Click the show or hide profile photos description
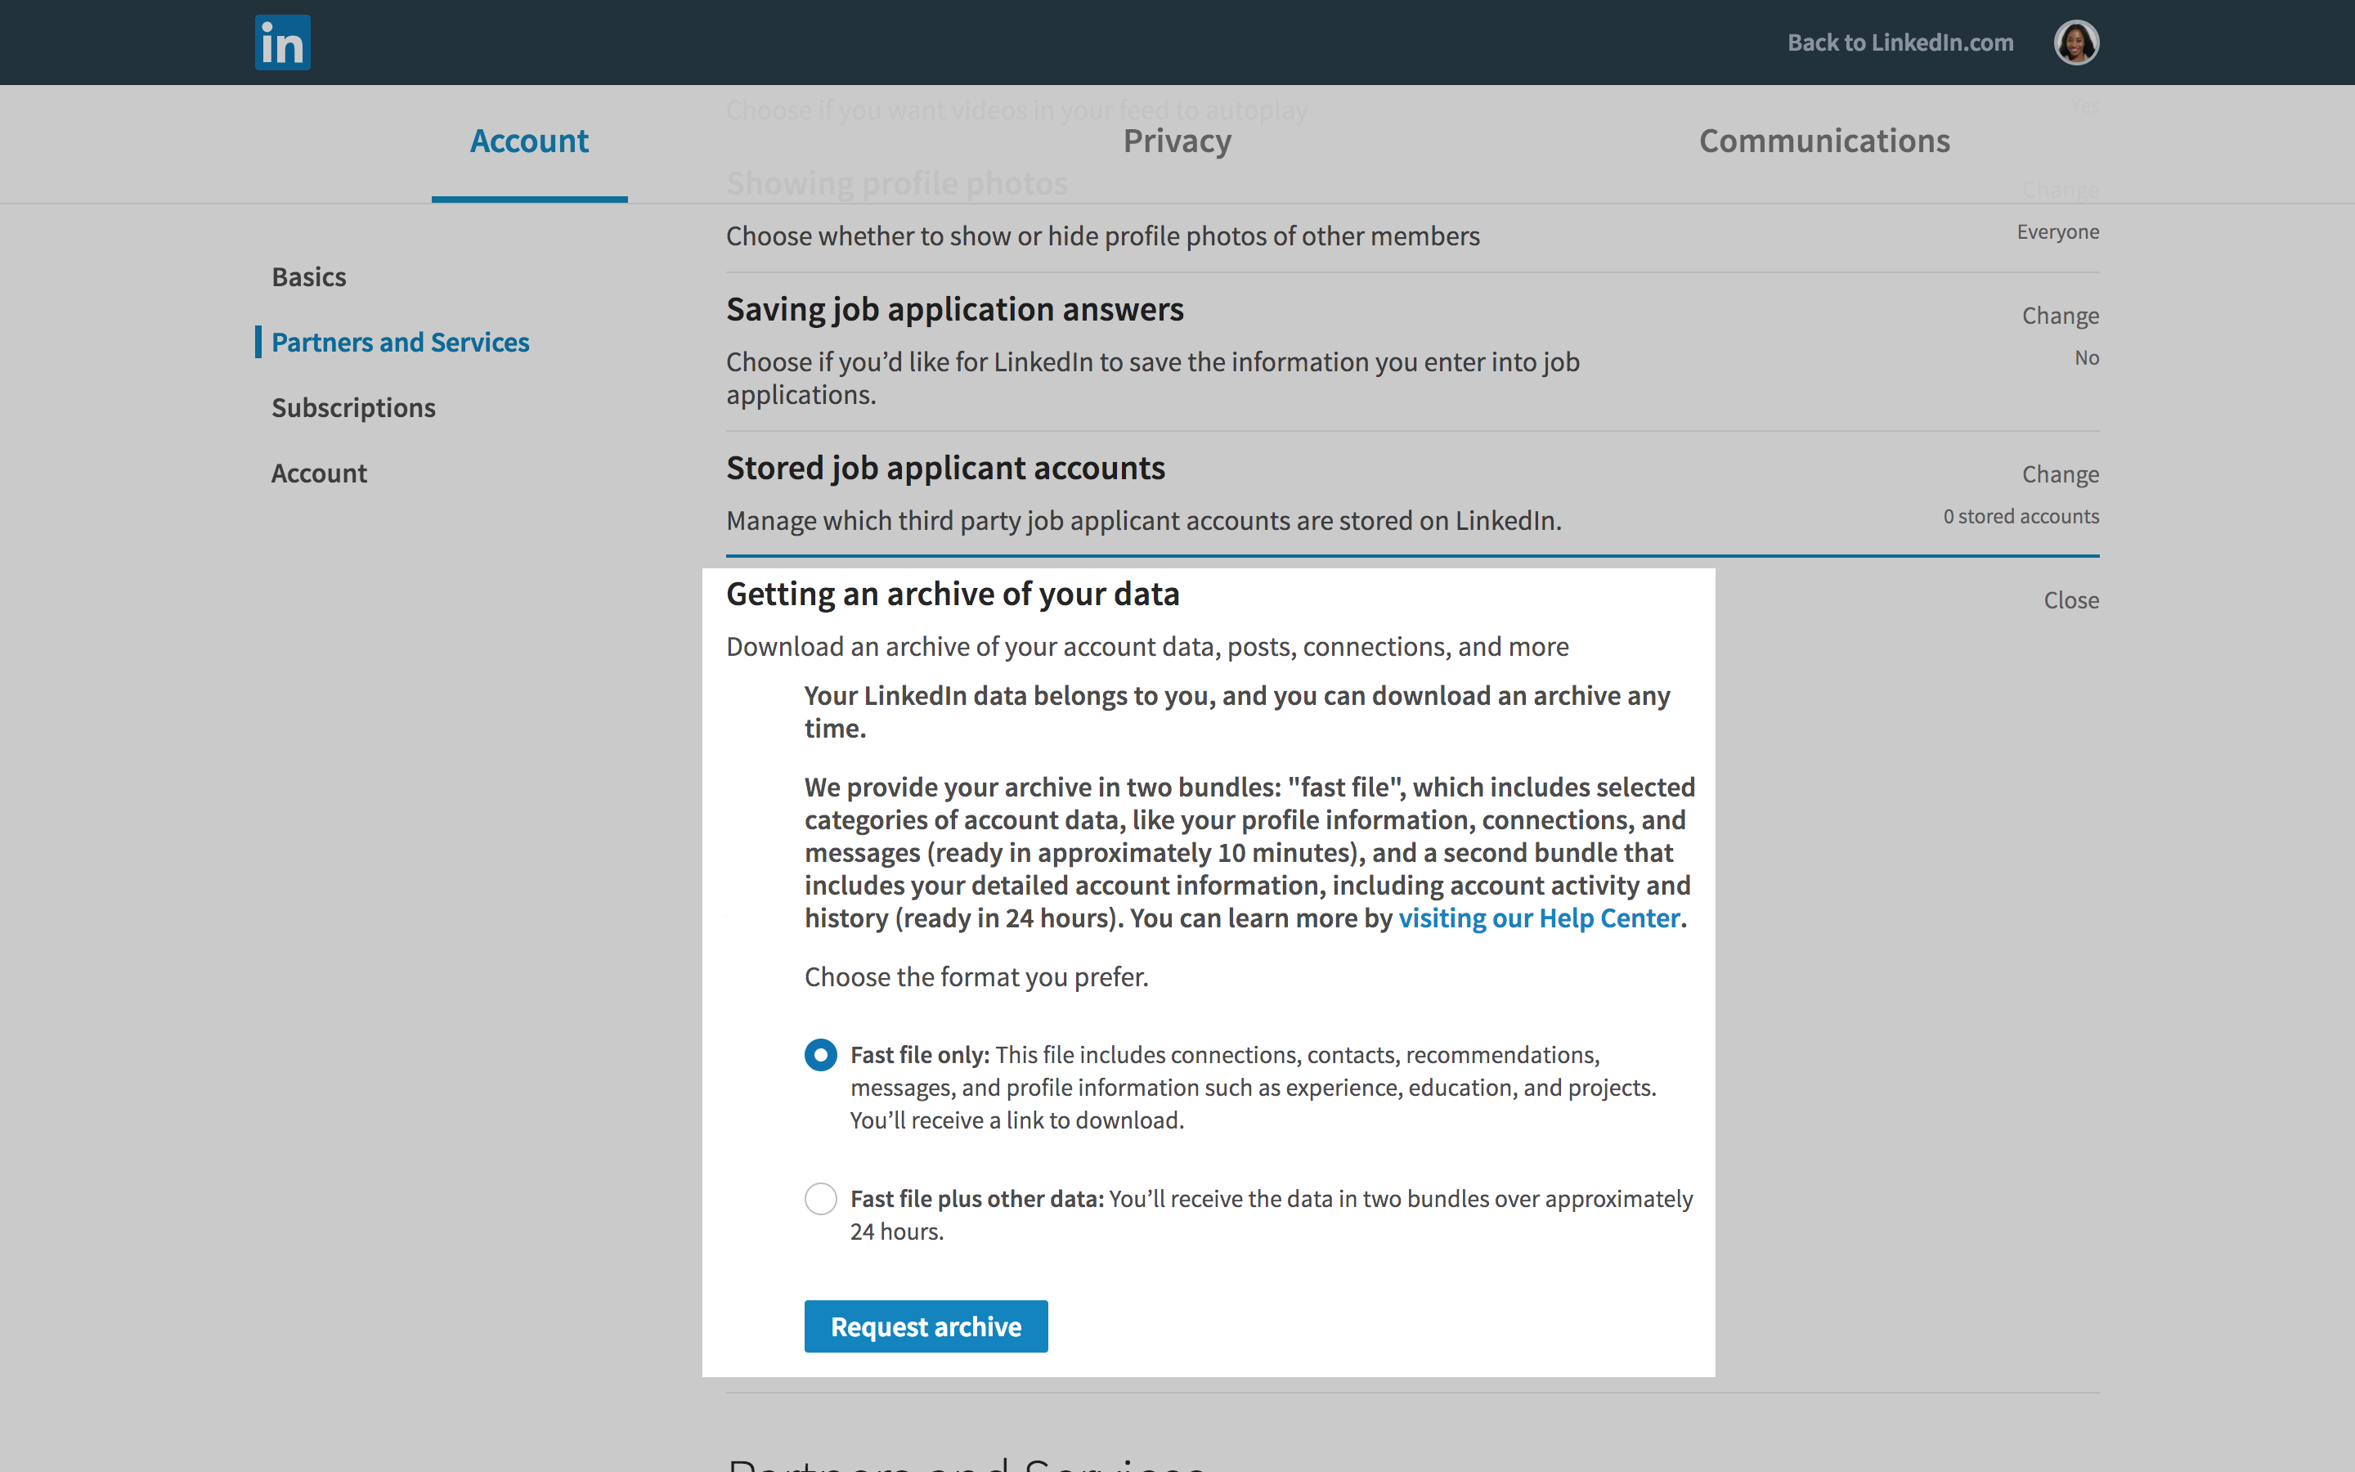The width and height of the screenshot is (2355, 1472). 1102,236
